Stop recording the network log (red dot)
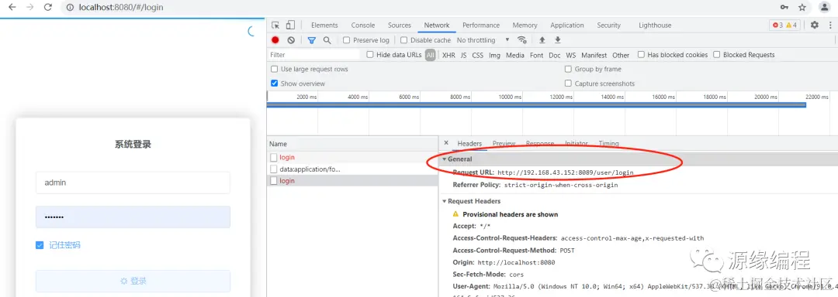This screenshot has height=297, width=838. point(275,40)
